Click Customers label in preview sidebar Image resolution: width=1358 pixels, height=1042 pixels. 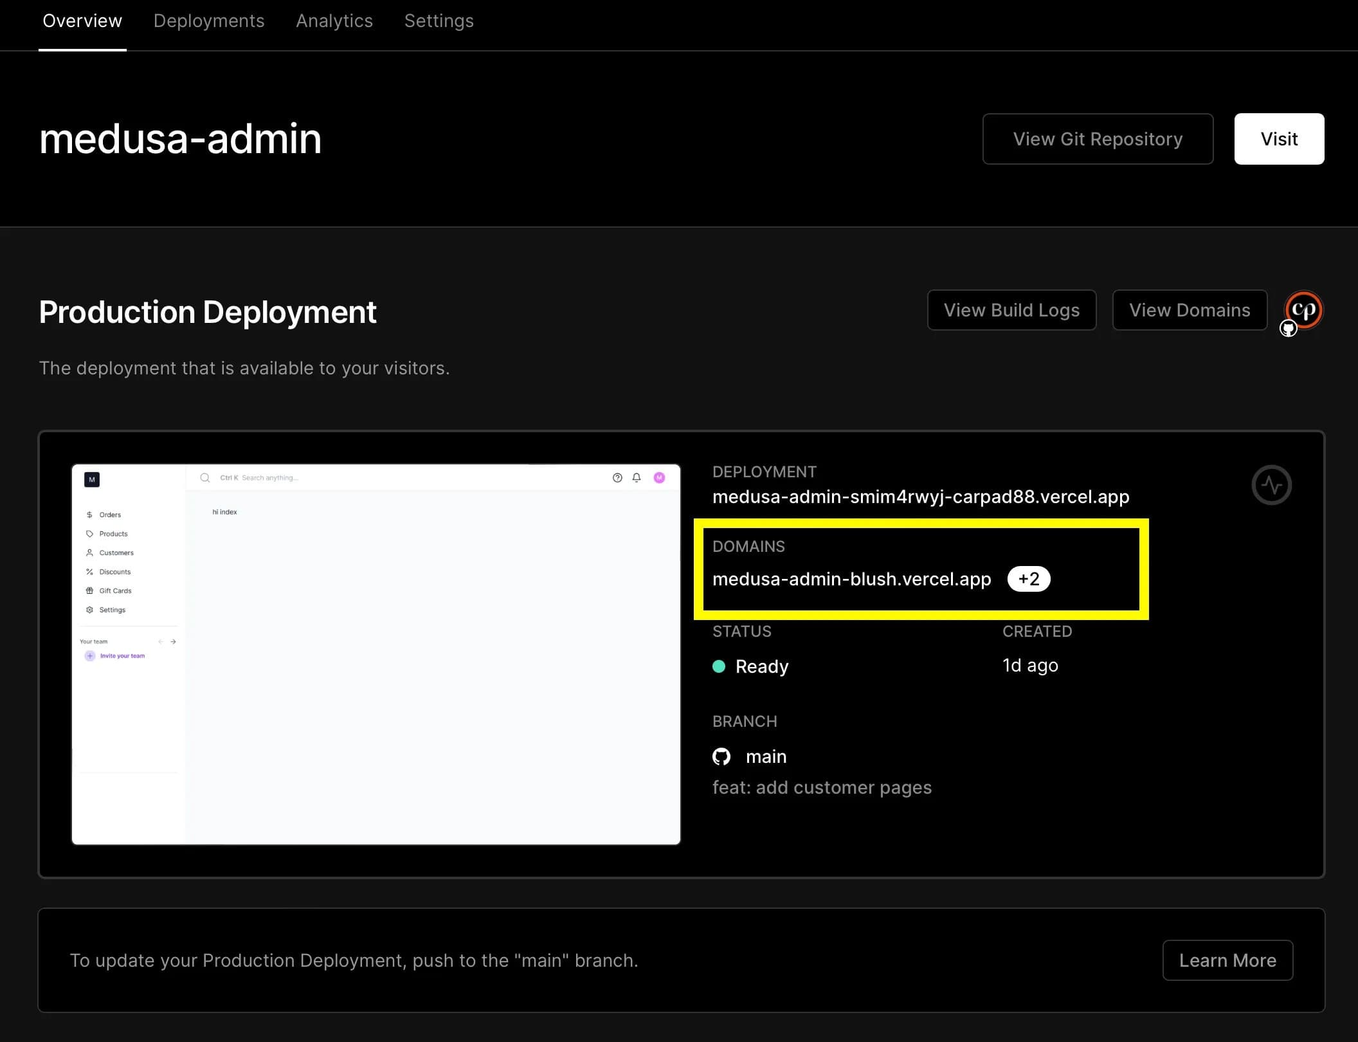(116, 553)
